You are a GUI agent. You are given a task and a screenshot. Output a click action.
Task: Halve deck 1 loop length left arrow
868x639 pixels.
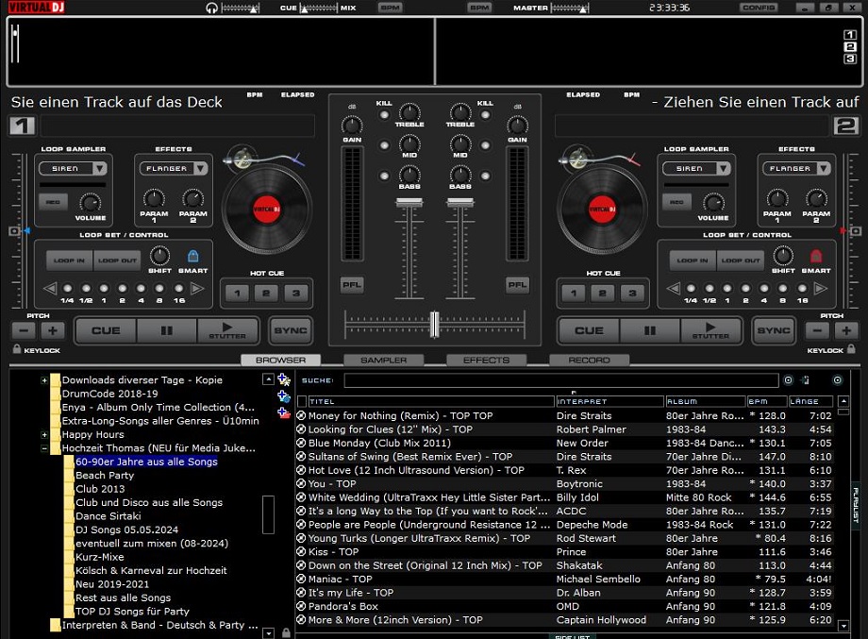[50, 288]
